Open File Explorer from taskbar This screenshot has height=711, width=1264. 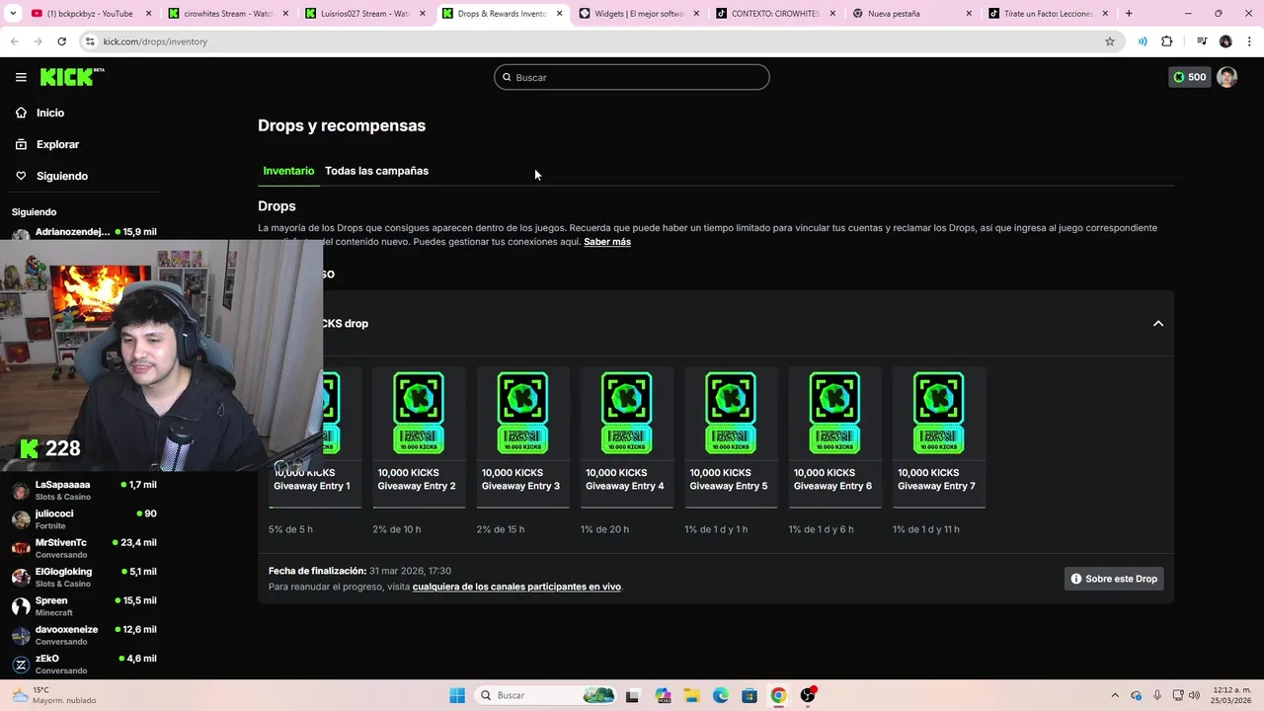[x=691, y=695]
